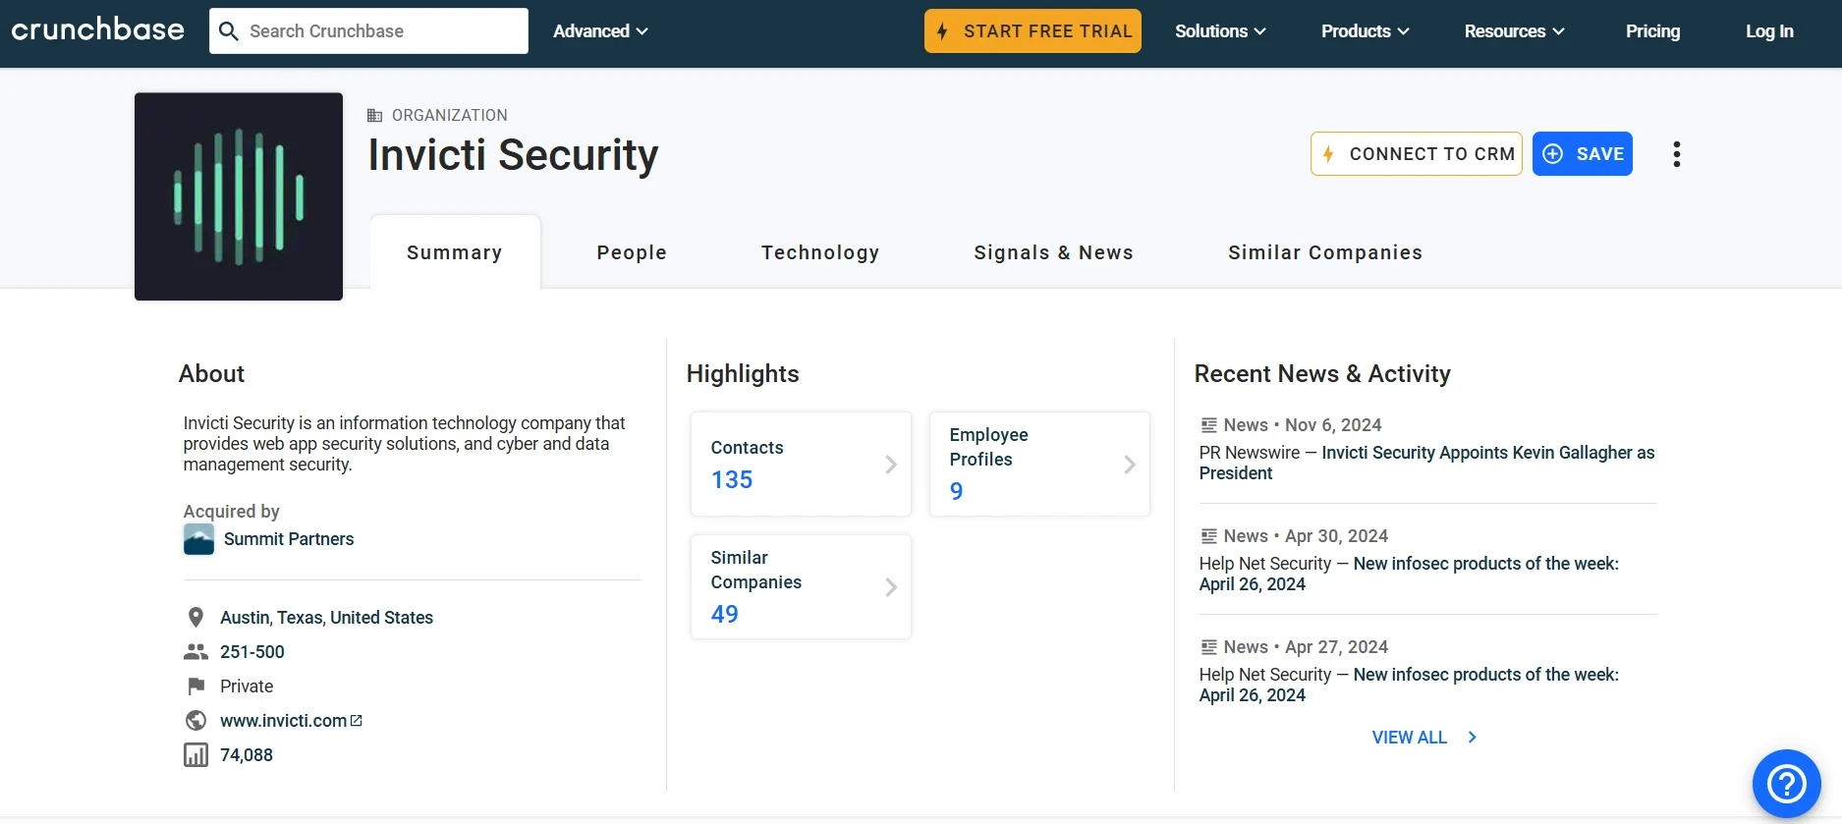Image resolution: width=1842 pixels, height=824 pixels.
Task: Open the Similar Companies tab
Action: click(x=1325, y=252)
